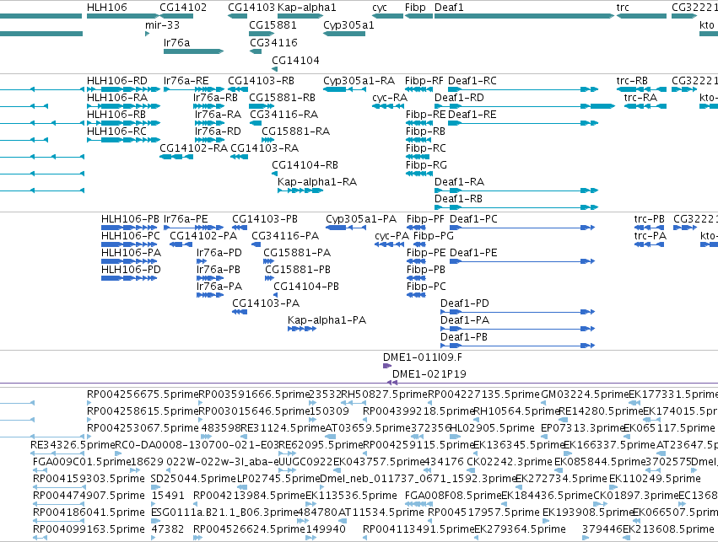Click transcript Cyp305a1-RA label
The width and height of the screenshot is (718, 542).
tap(359, 81)
